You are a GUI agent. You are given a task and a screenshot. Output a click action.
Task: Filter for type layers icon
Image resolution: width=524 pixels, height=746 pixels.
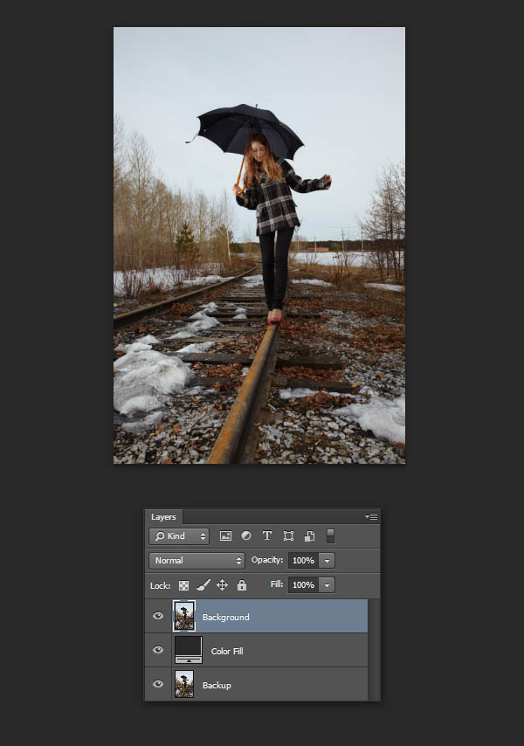pyautogui.click(x=267, y=536)
